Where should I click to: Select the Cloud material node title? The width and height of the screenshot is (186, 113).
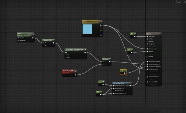(153, 34)
